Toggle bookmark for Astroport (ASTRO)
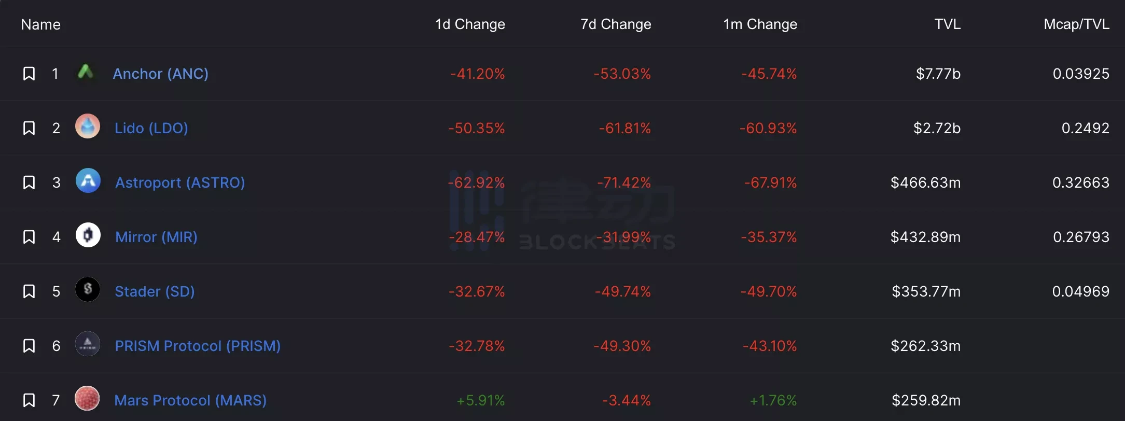Screen dimensions: 1125x421 [29, 183]
